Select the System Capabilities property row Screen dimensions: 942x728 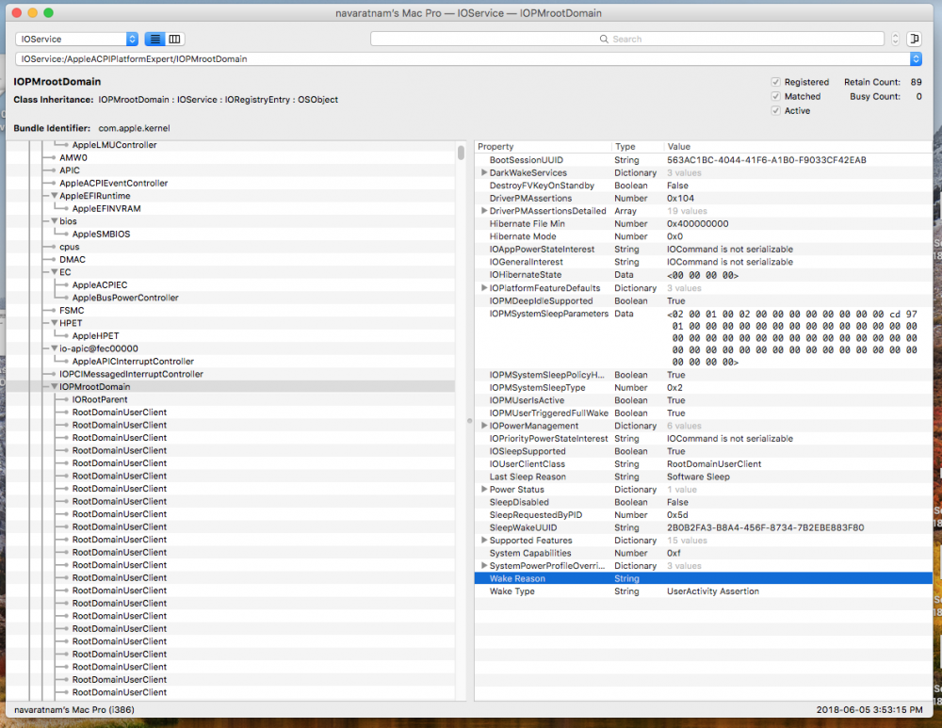click(704, 553)
